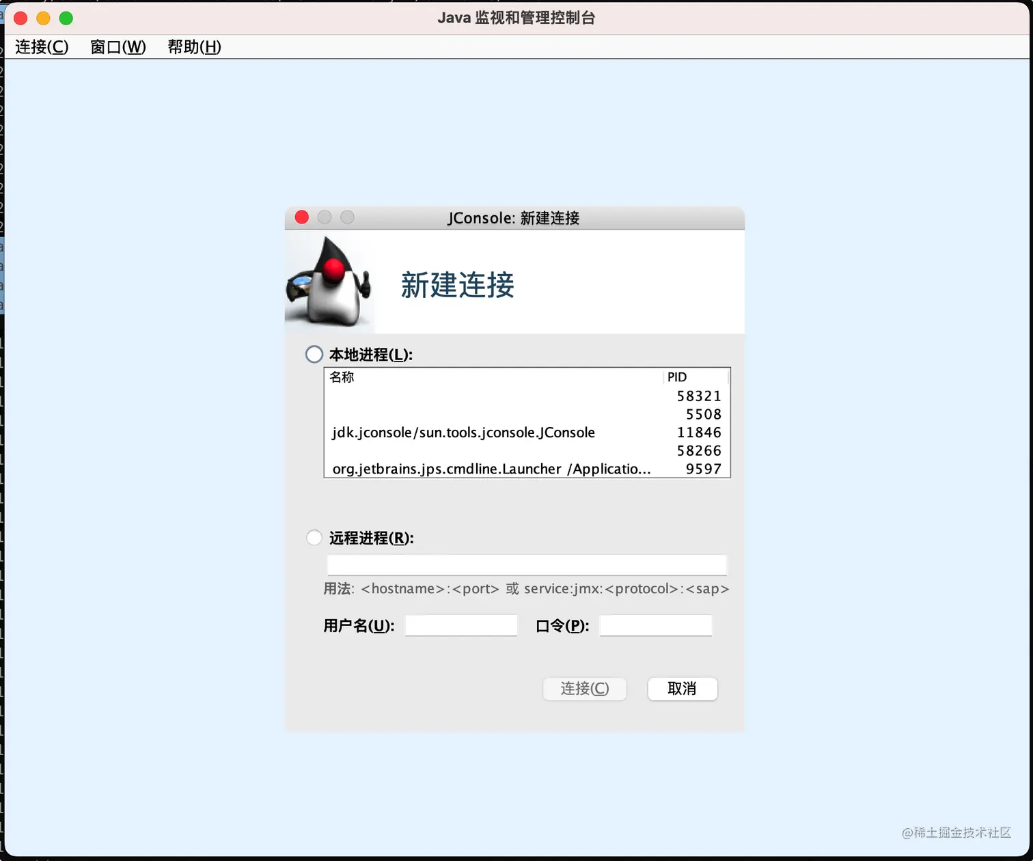This screenshot has width=1033, height=861.
Task: Open the 连接(C) menu
Action: (42, 46)
